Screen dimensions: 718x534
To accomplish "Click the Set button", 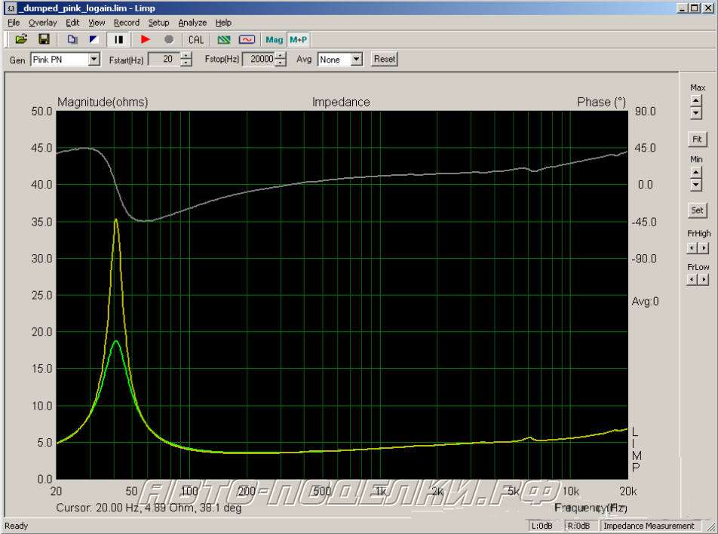I will (x=697, y=210).
